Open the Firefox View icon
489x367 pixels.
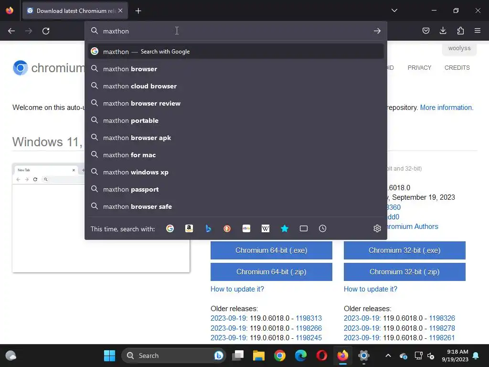tap(10, 11)
